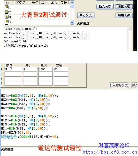
Task: Click the 测试公式 button
Action: [x=124, y=7]
